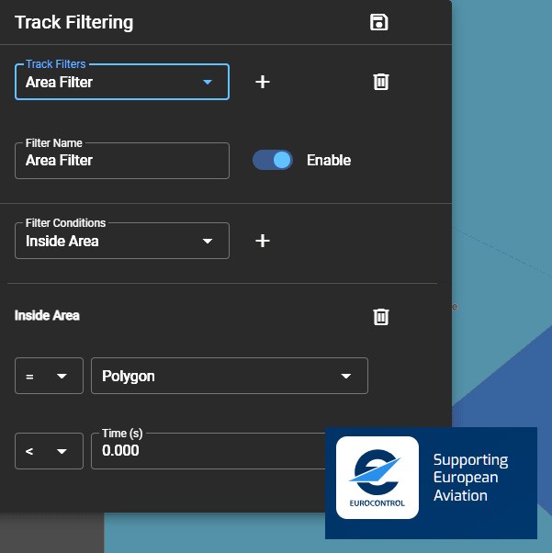Click the Supporting European Aviation text
This screenshot has height=553, width=552.
[470, 478]
